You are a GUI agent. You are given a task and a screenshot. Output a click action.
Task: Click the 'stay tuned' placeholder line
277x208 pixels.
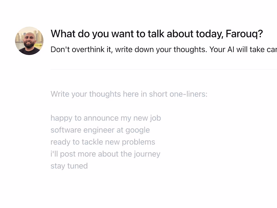[x=69, y=166]
